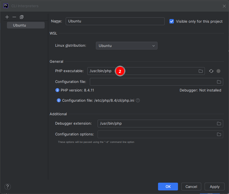Open the Linux distribution dropdown
Image resolution: width=229 pixels, height=194 pixels.
point(126,46)
